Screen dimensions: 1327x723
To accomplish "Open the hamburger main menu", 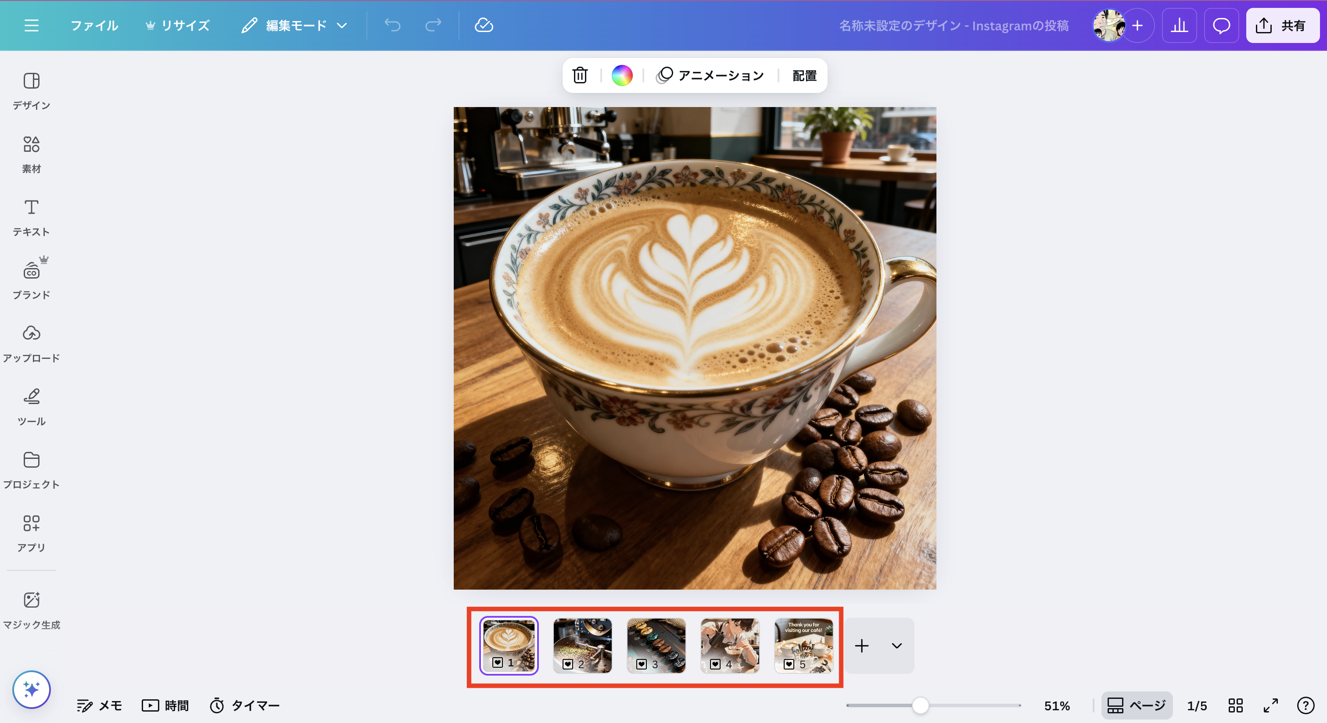I will coord(32,25).
